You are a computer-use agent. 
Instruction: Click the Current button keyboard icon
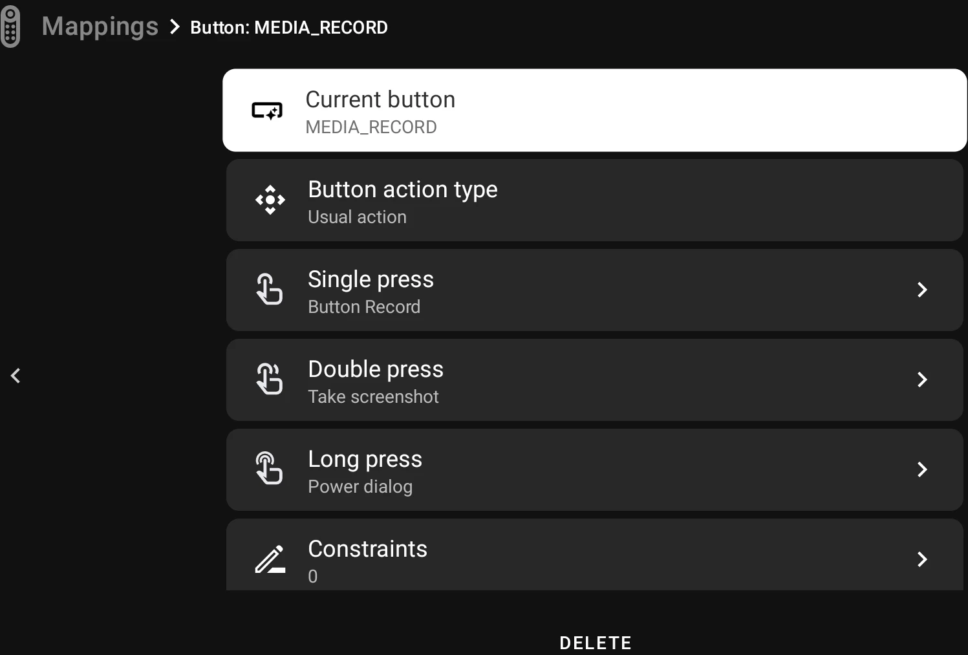click(267, 111)
